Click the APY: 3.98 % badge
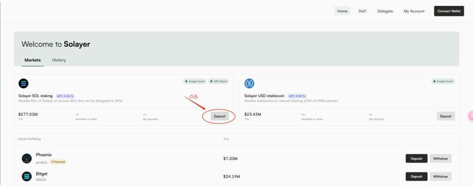 (x=297, y=96)
